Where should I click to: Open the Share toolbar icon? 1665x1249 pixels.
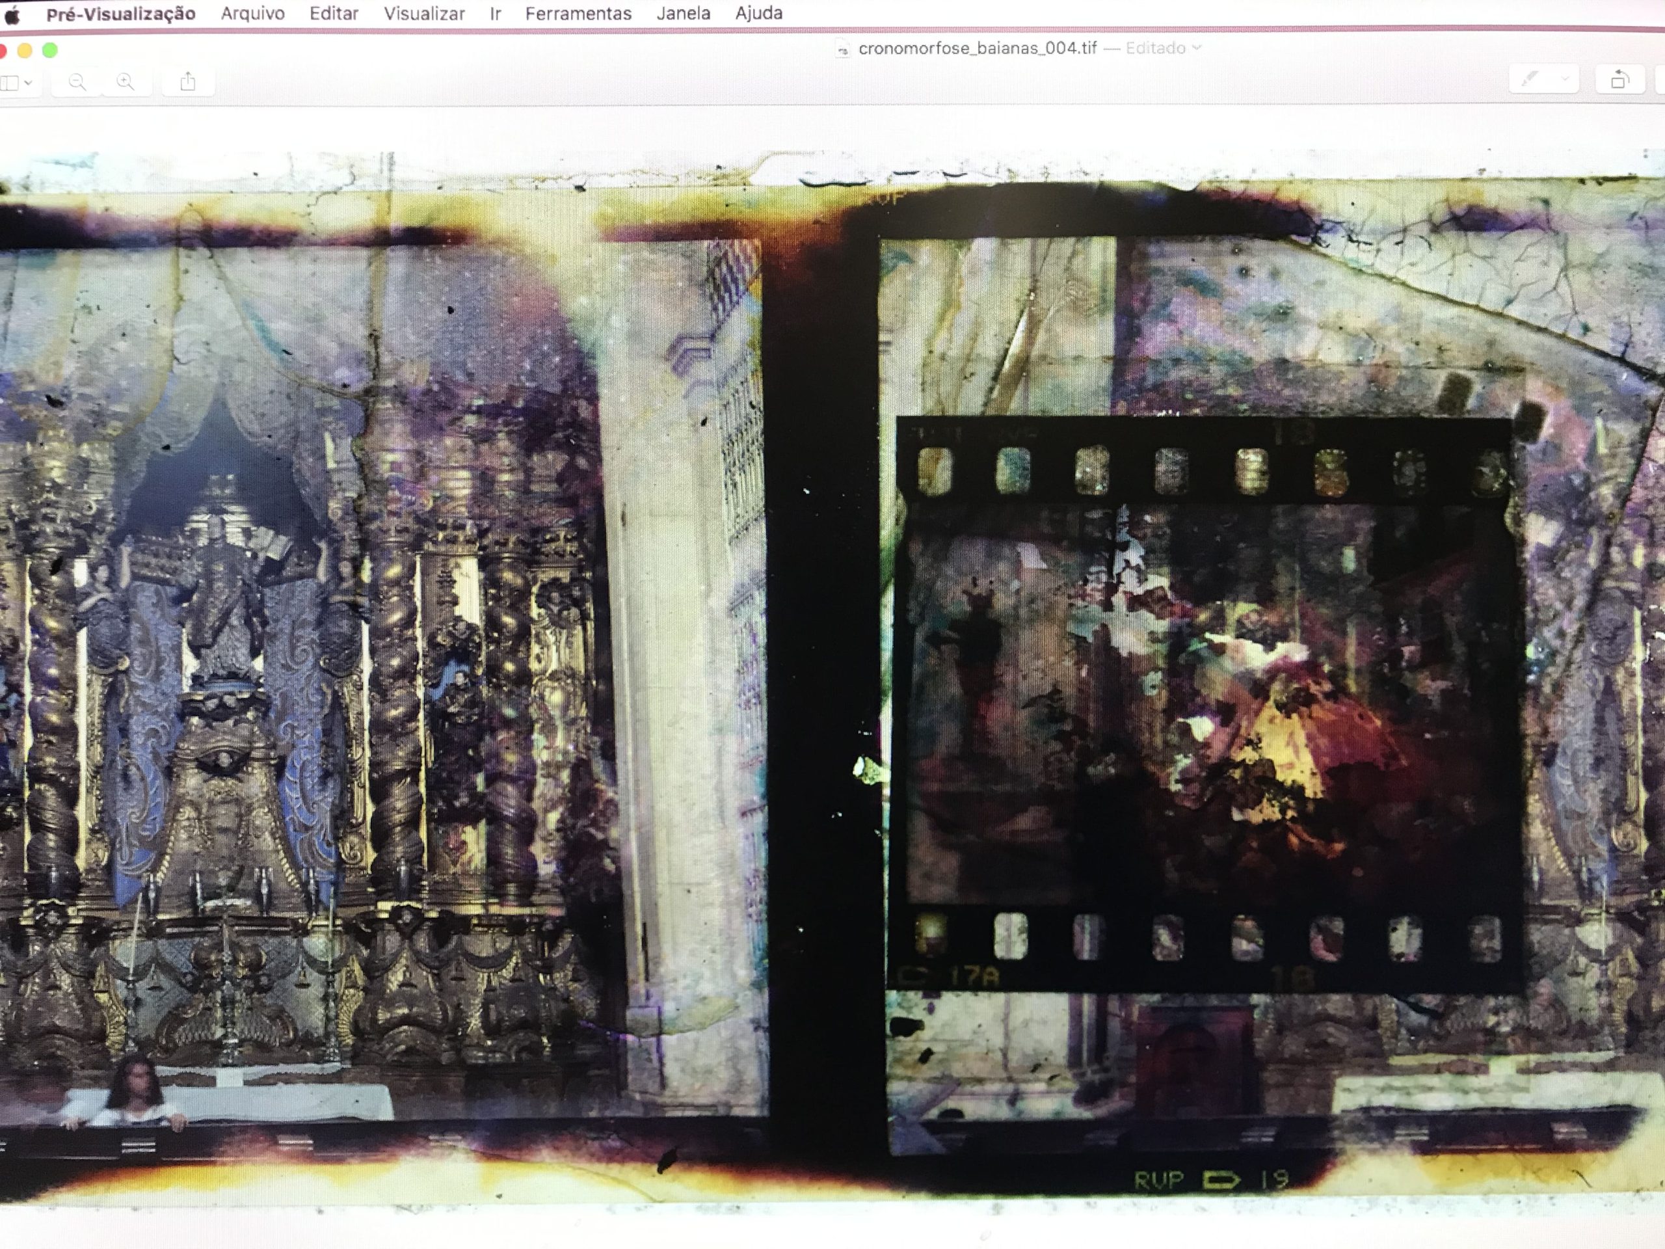click(188, 81)
